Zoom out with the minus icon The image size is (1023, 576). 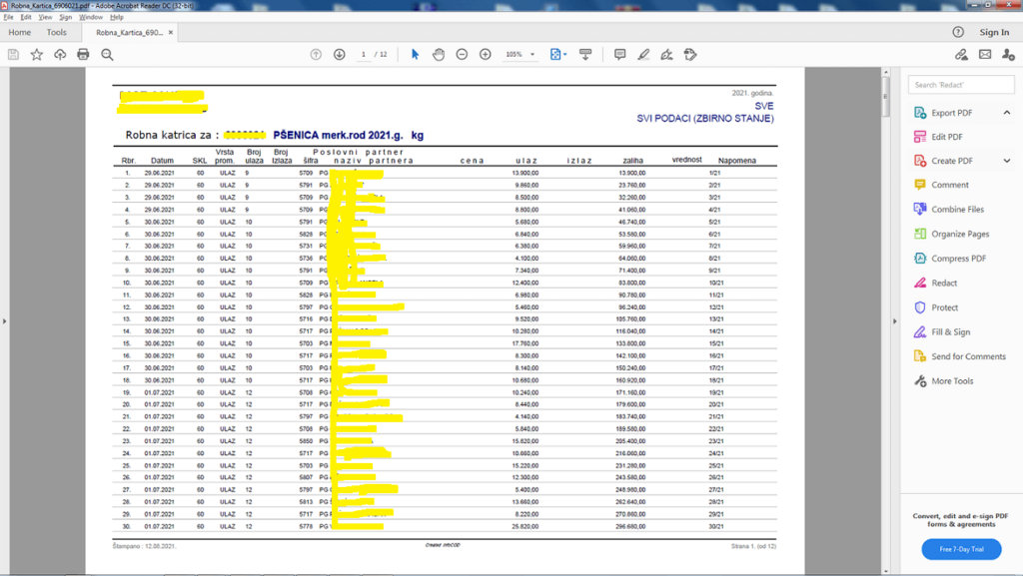[462, 55]
